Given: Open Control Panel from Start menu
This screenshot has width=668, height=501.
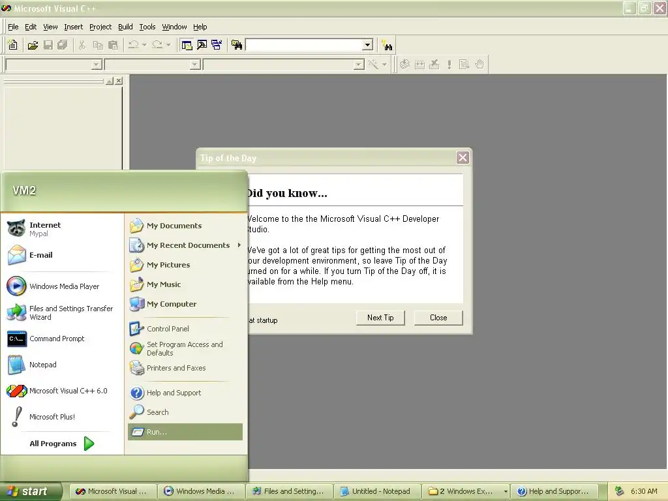Looking at the screenshot, I should coord(185,329).
